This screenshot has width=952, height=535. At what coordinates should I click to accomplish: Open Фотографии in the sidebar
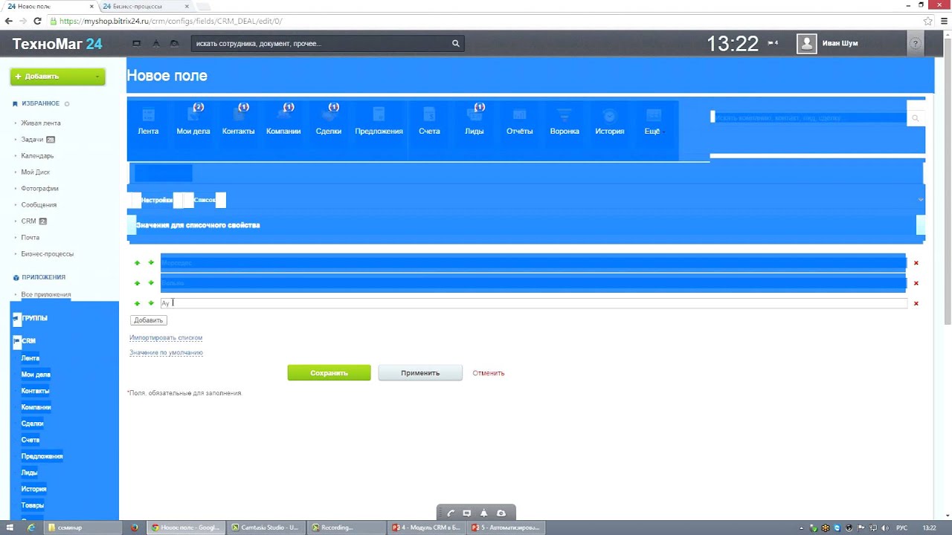tap(39, 189)
